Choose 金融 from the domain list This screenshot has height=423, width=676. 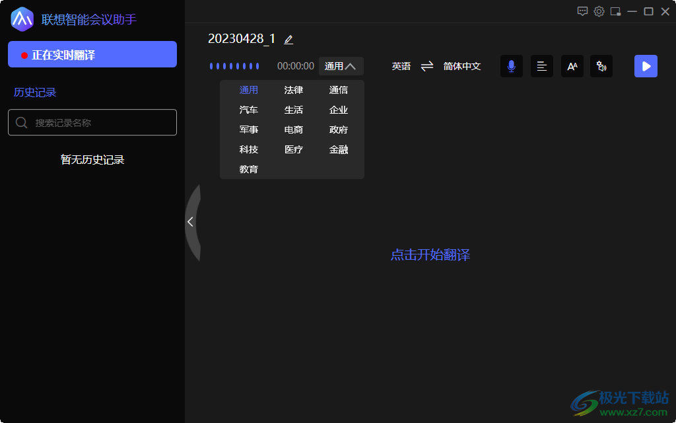click(339, 149)
